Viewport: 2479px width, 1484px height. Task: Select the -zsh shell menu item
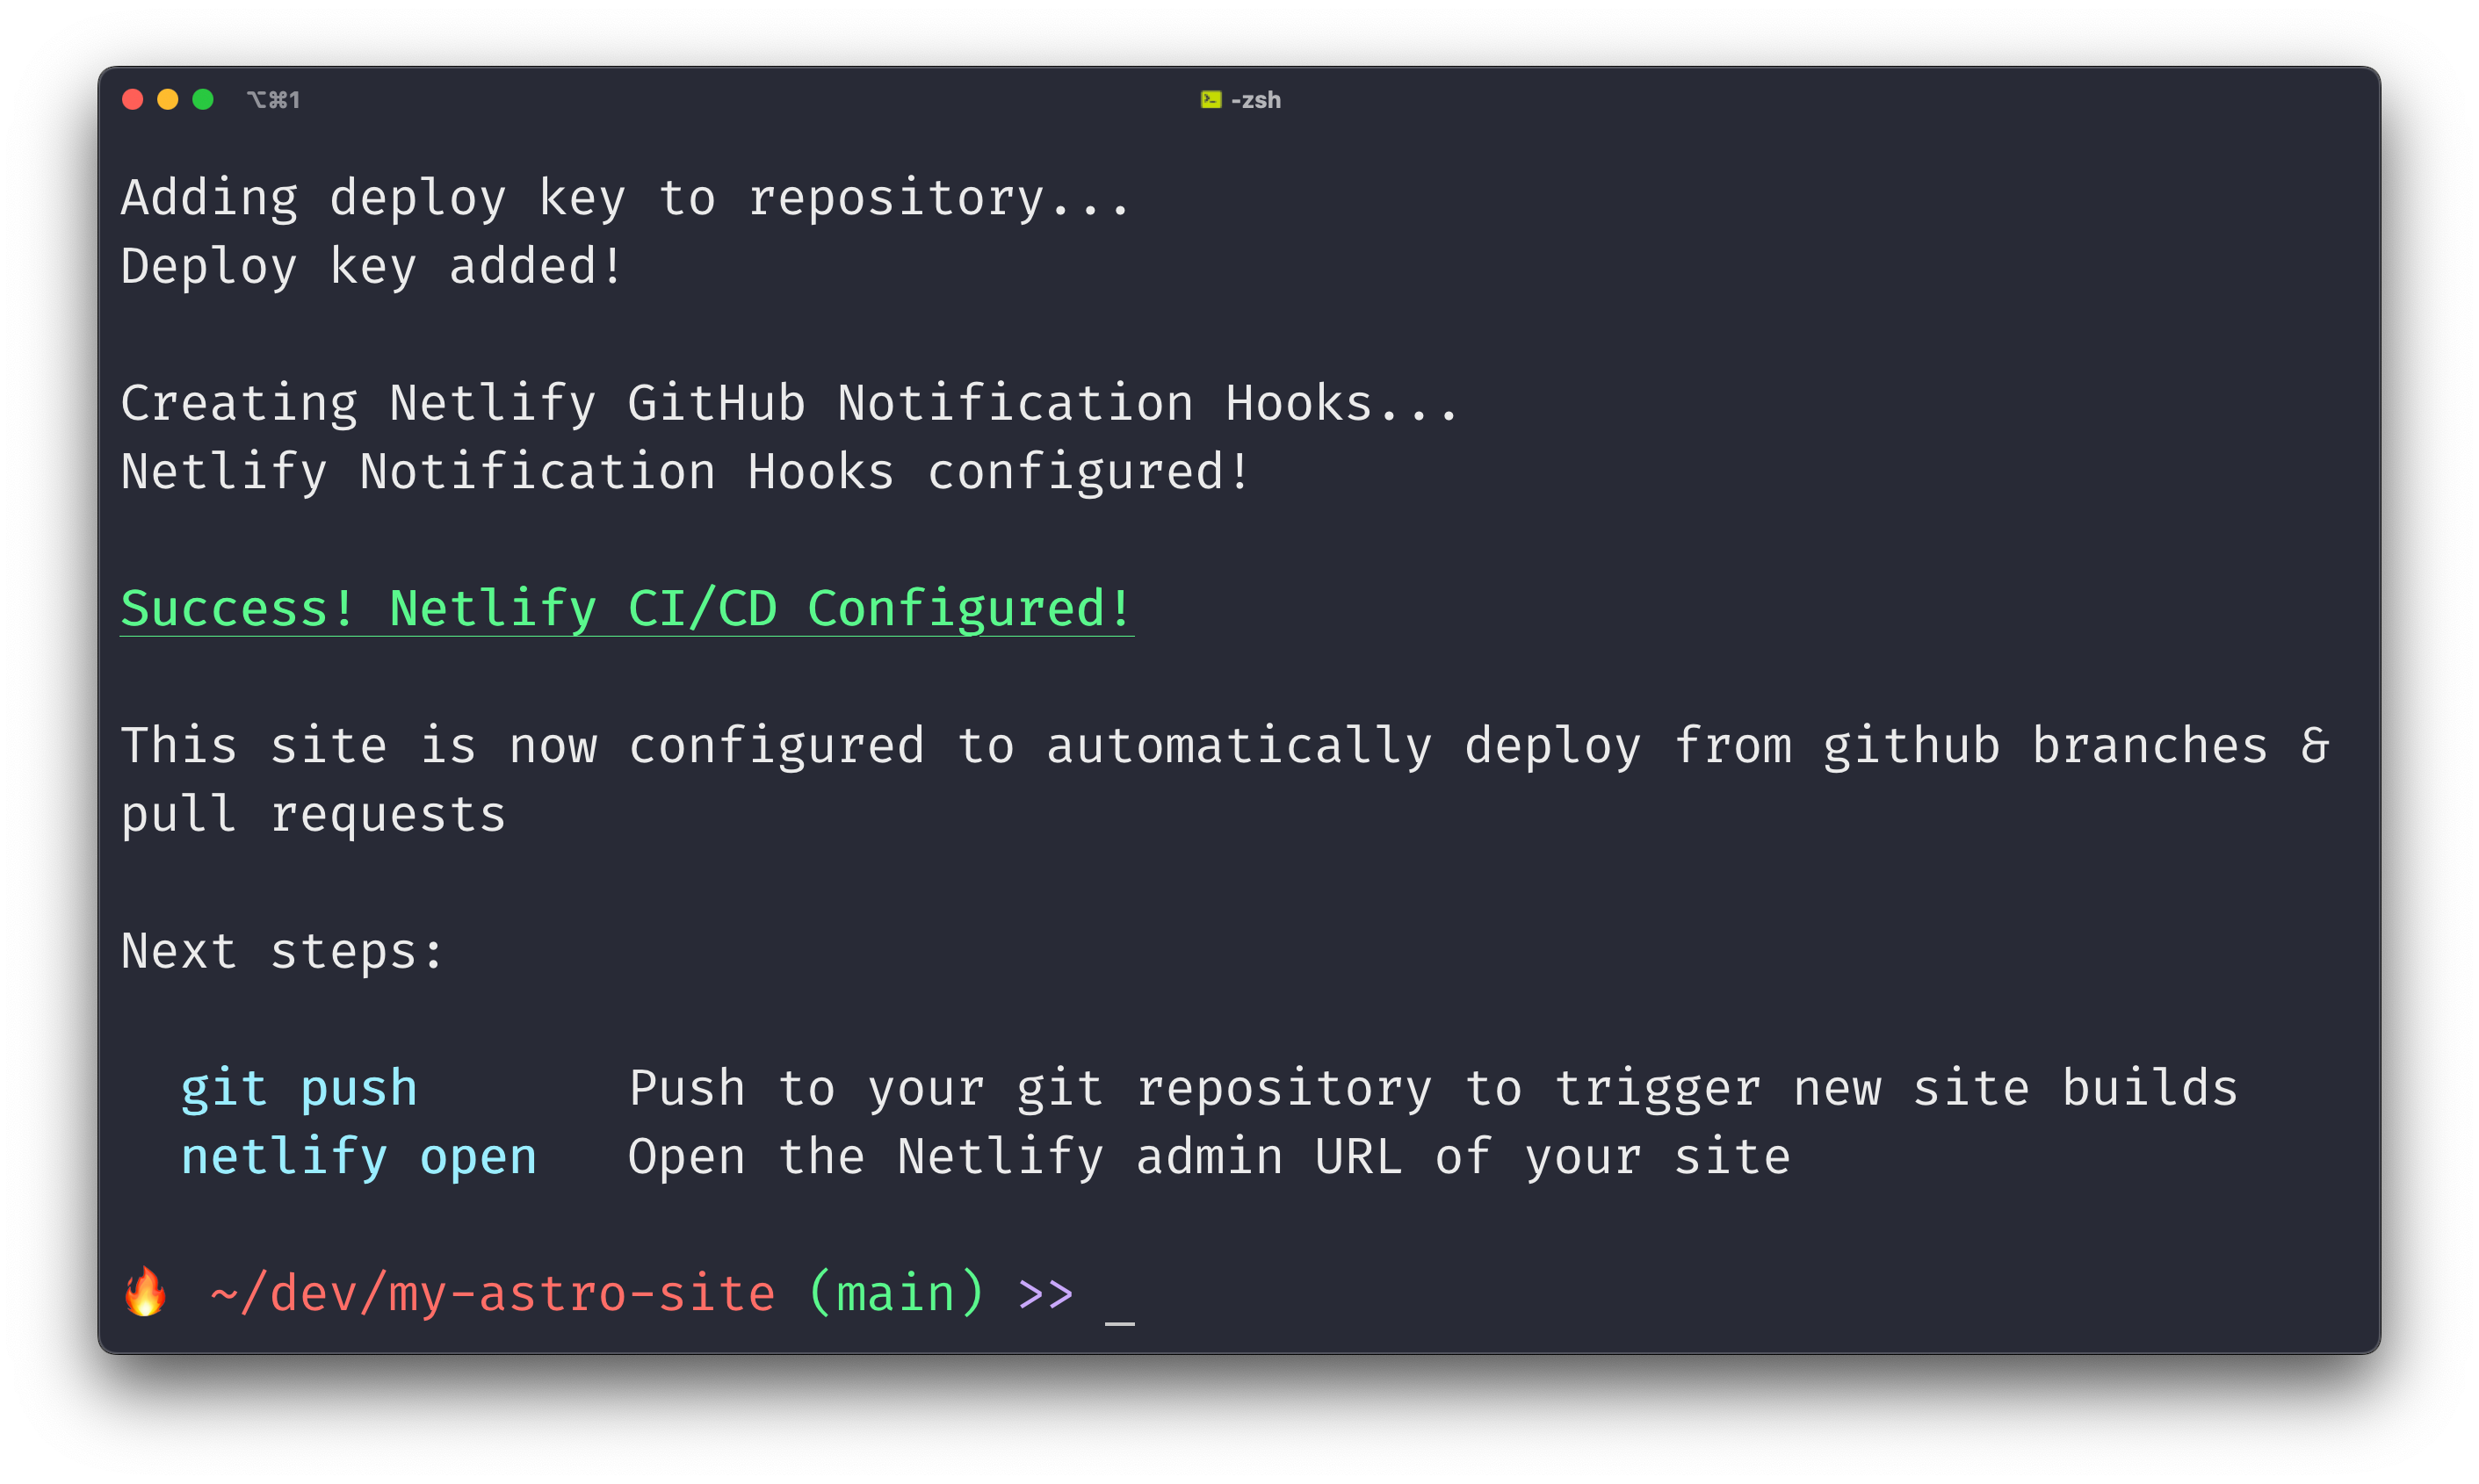tap(1237, 99)
